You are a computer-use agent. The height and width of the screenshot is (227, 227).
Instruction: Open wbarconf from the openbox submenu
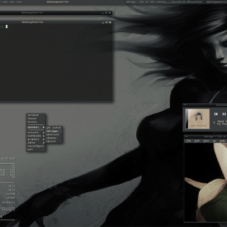54,134
